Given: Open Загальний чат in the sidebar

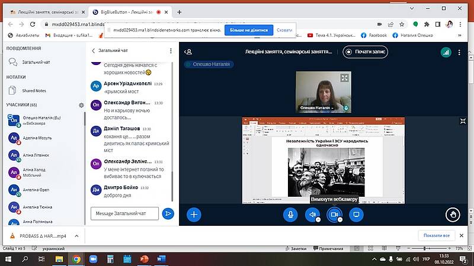Looking at the screenshot, I should (37, 61).
